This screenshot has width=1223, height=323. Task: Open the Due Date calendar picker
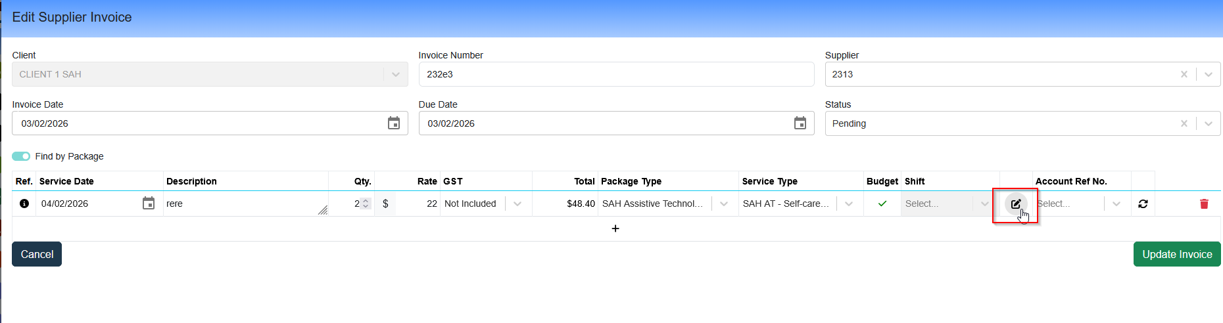coord(800,123)
